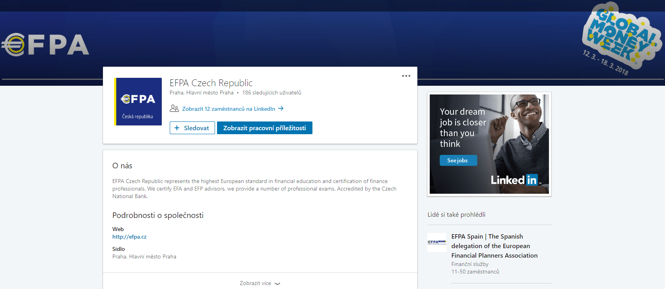This screenshot has height=289, width=665.
Task: Click the EFPA Spain logo thumbnail
Action: pos(437,242)
